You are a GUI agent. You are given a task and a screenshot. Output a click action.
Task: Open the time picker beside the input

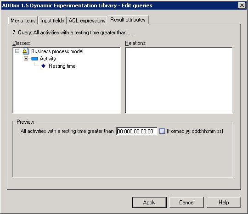tap(162, 131)
